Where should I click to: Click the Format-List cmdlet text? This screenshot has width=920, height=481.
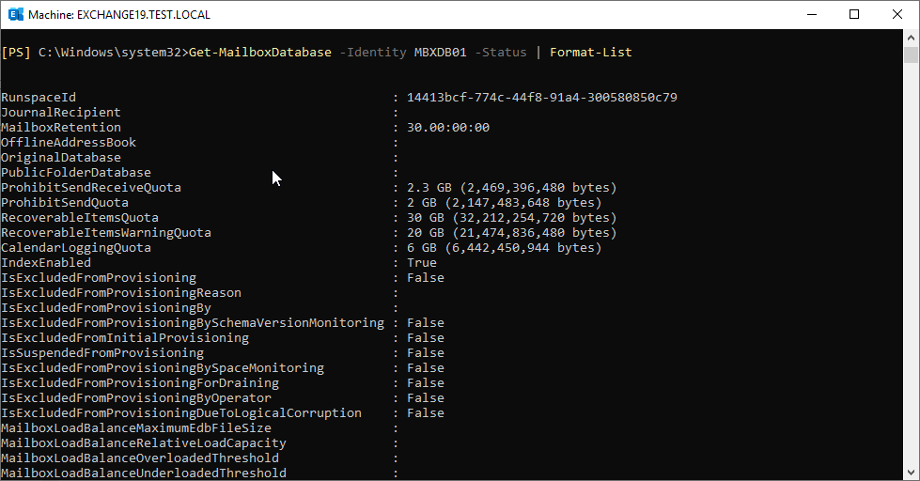[591, 53]
